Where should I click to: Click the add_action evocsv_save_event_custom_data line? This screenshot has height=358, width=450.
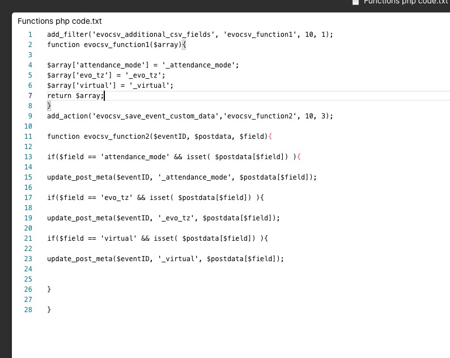click(x=190, y=116)
